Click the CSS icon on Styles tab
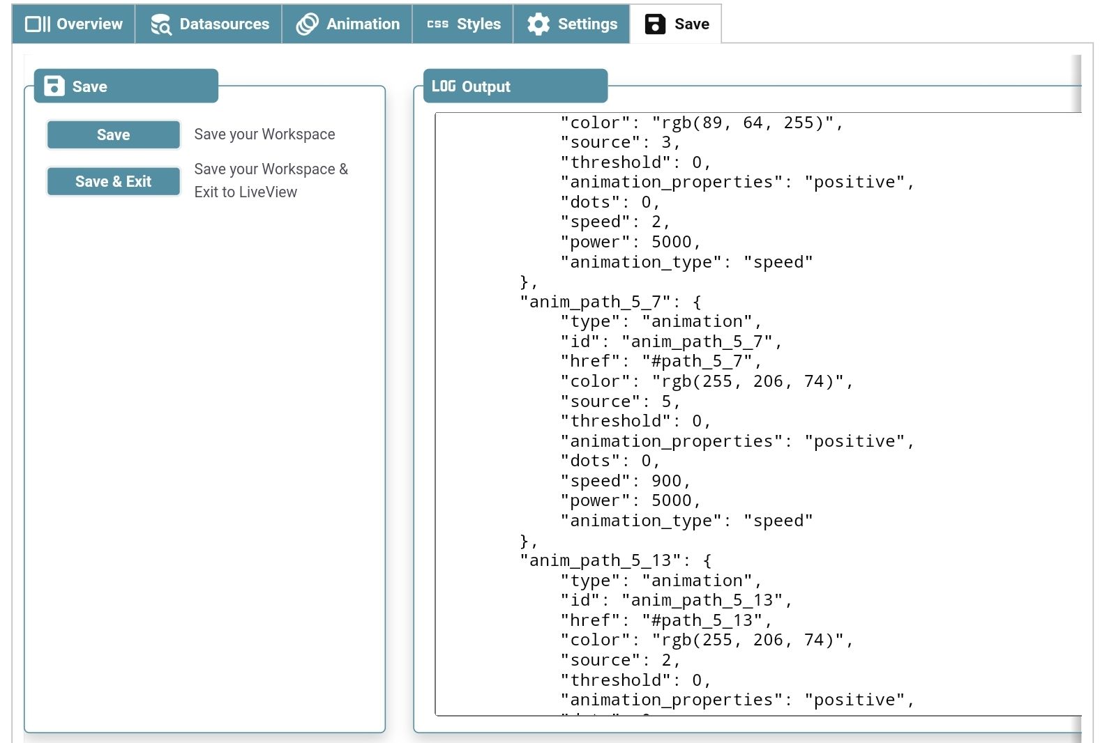This screenshot has width=1116, height=743. tap(437, 24)
